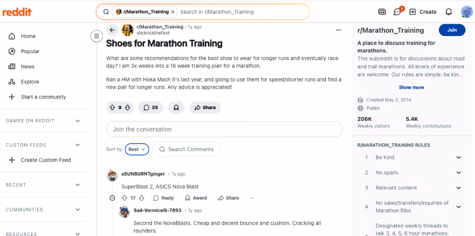Upvote the Shoes for Marathon Training post
475x236 pixels.
[112, 108]
